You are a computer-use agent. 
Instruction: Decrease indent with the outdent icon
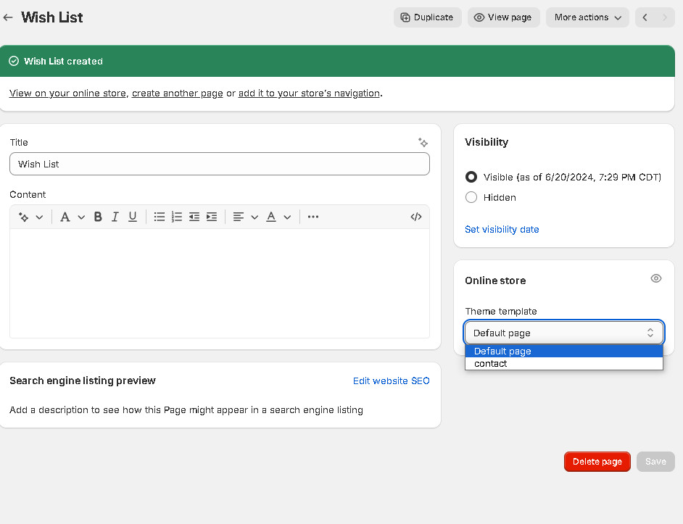coord(194,217)
